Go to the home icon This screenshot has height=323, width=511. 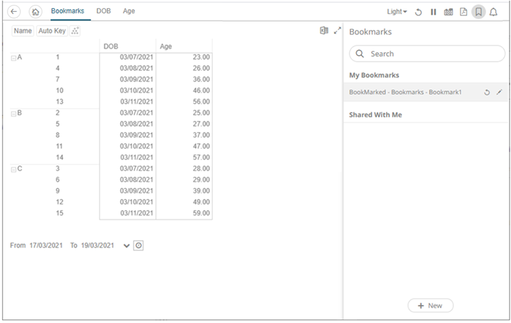[36, 12]
